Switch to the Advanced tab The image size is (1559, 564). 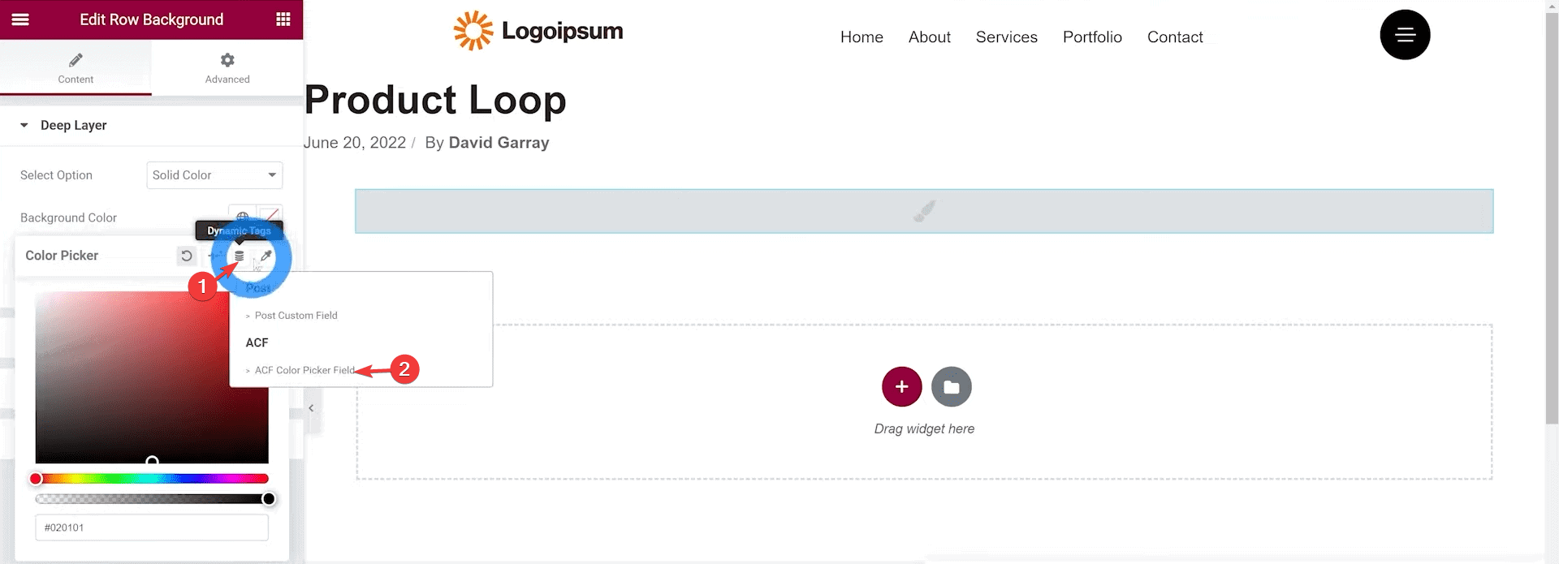click(227, 68)
